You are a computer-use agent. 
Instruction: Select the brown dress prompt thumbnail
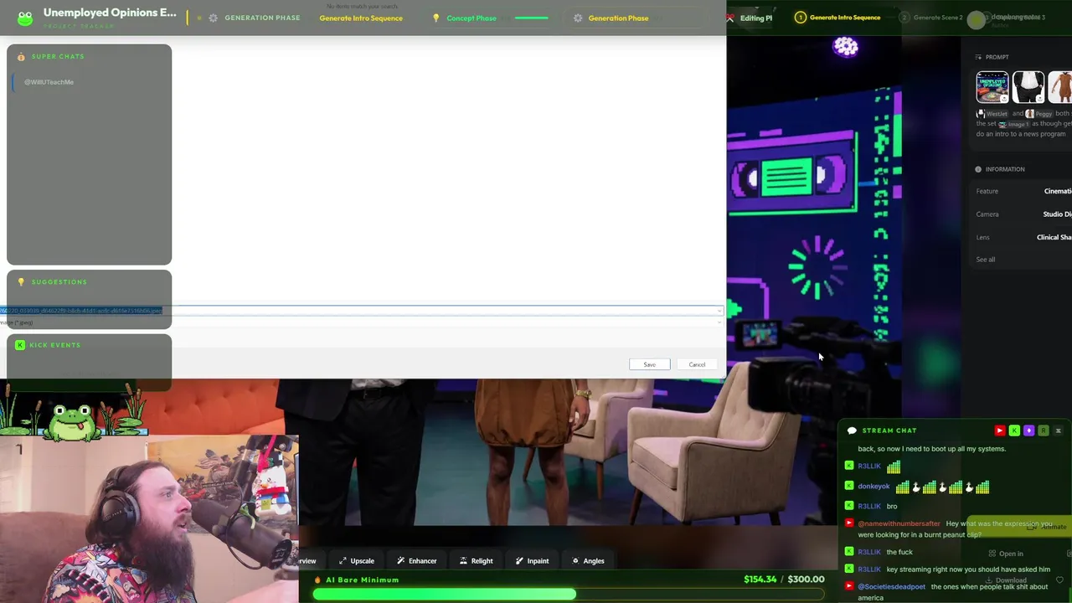[1060, 87]
